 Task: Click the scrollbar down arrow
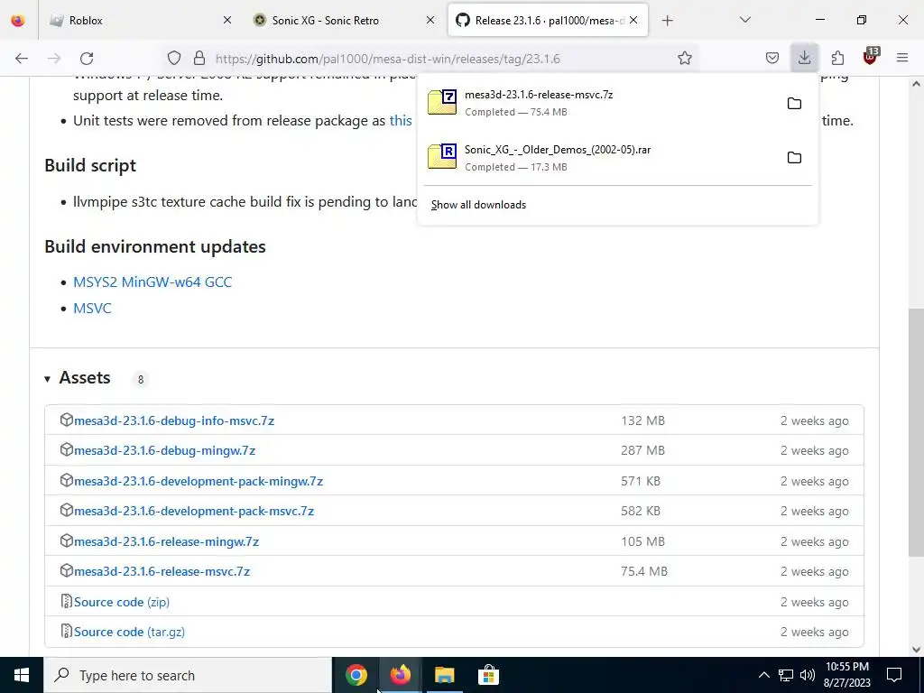point(916,650)
